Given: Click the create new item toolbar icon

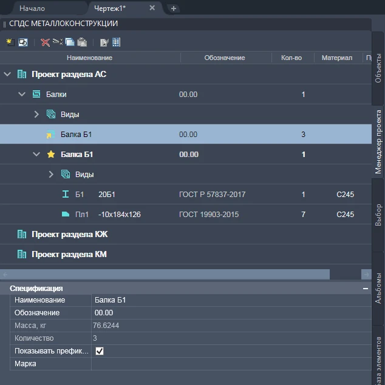Looking at the screenshot, I should 10,42.
